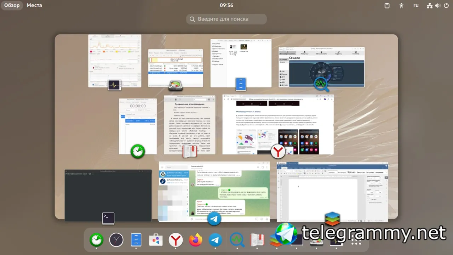Open the blue Files manager icon in the dock
The image size is (453, 255).
[136, 240]
